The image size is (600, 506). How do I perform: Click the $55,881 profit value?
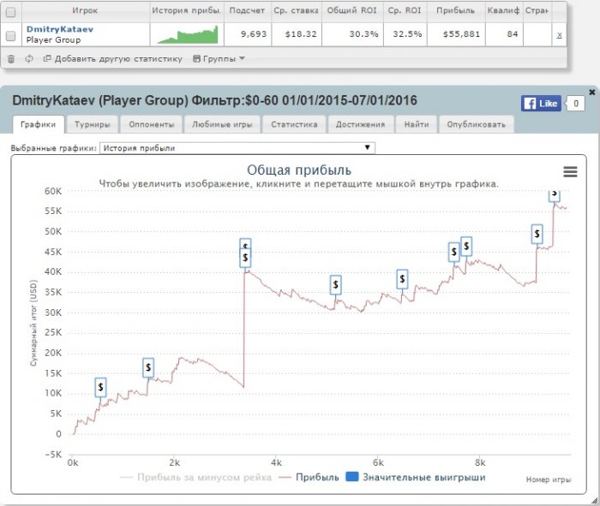pyautogui.click(x=461, y=34)
